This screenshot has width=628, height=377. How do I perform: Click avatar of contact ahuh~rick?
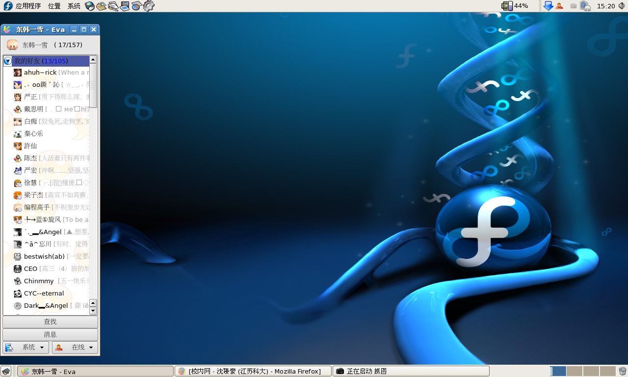pyautogui.click(x=18, y=73)
